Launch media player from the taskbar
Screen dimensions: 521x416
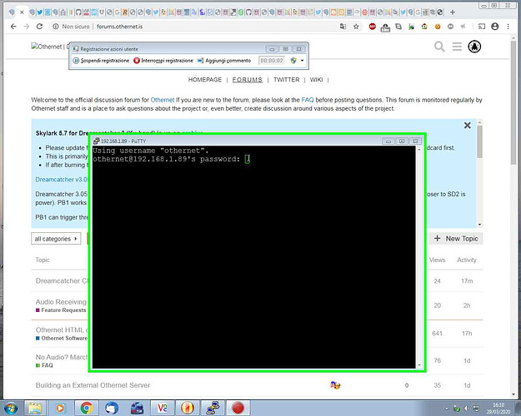point(61,408)
